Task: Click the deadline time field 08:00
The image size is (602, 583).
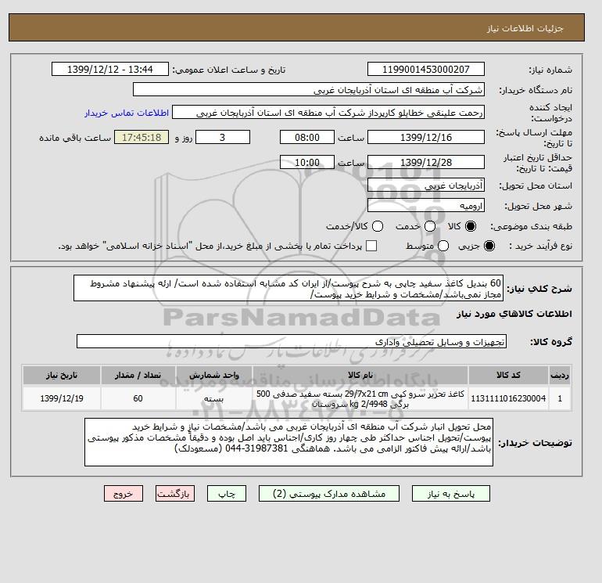Action: (x=307, y=137)
